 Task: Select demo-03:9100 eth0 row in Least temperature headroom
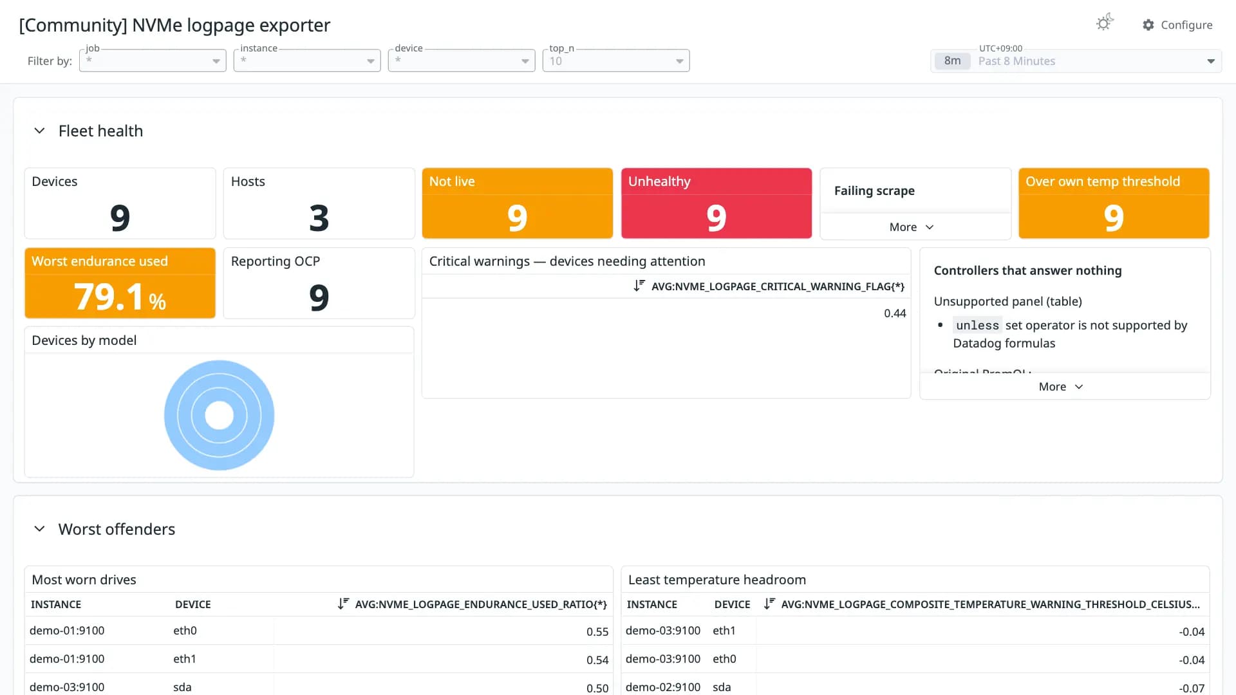915,659
